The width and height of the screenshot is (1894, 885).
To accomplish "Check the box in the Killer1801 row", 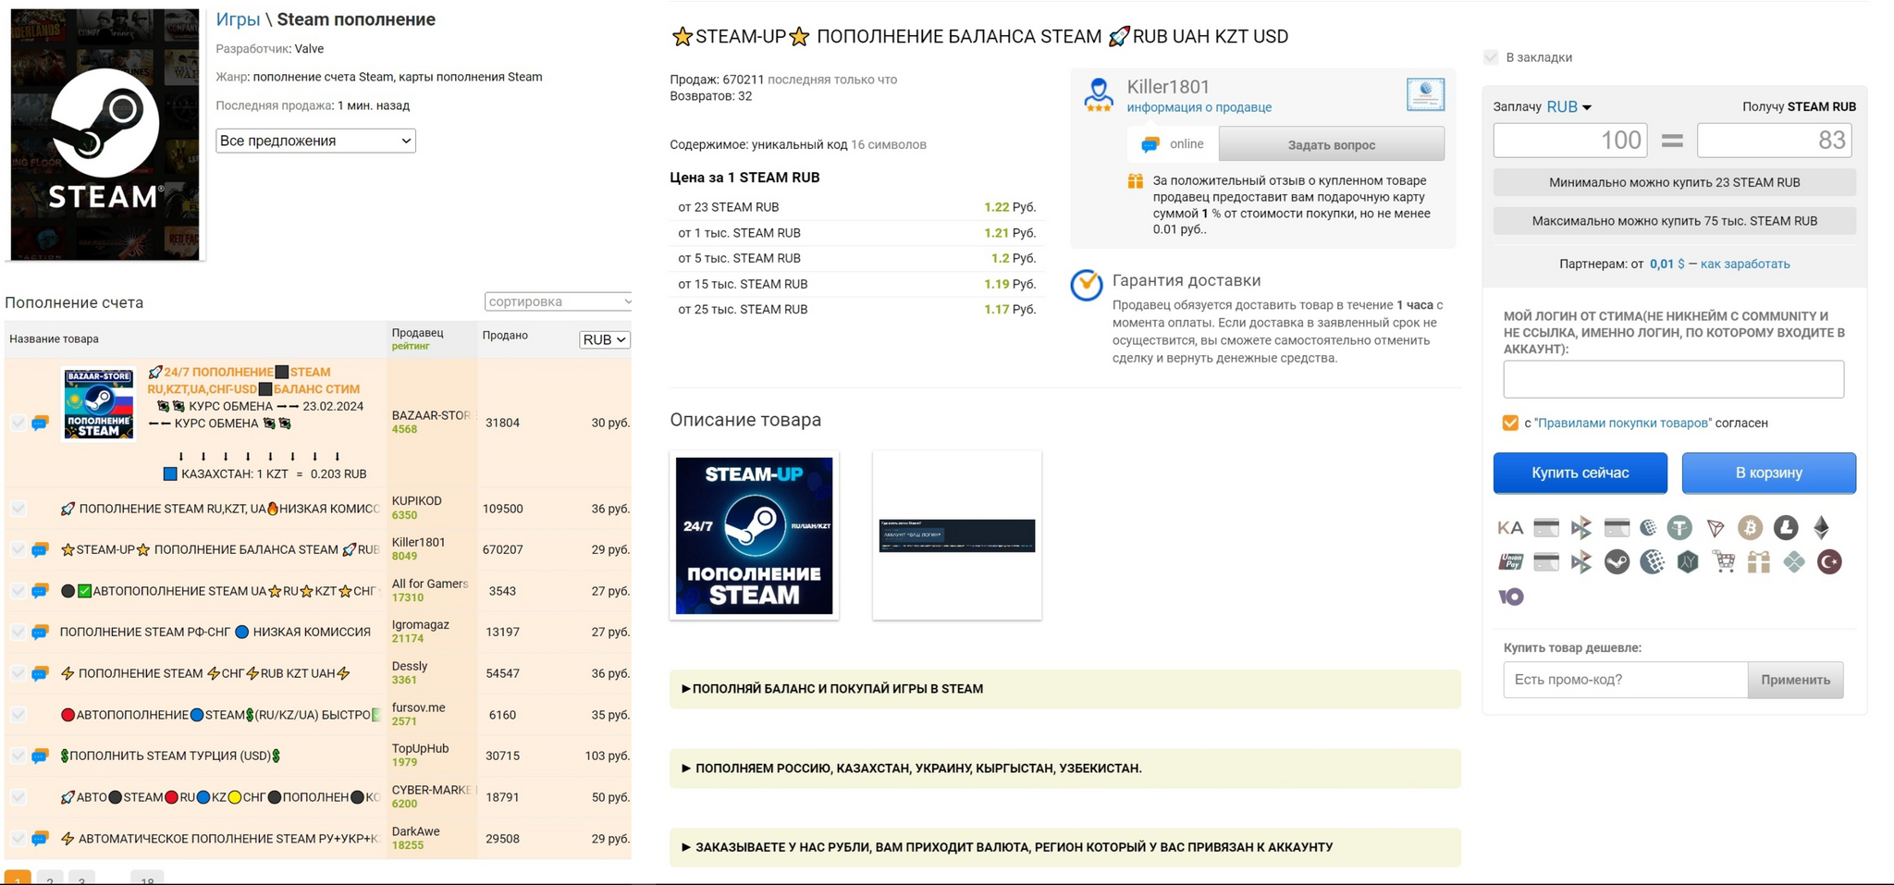I will (x=18, y=549).
